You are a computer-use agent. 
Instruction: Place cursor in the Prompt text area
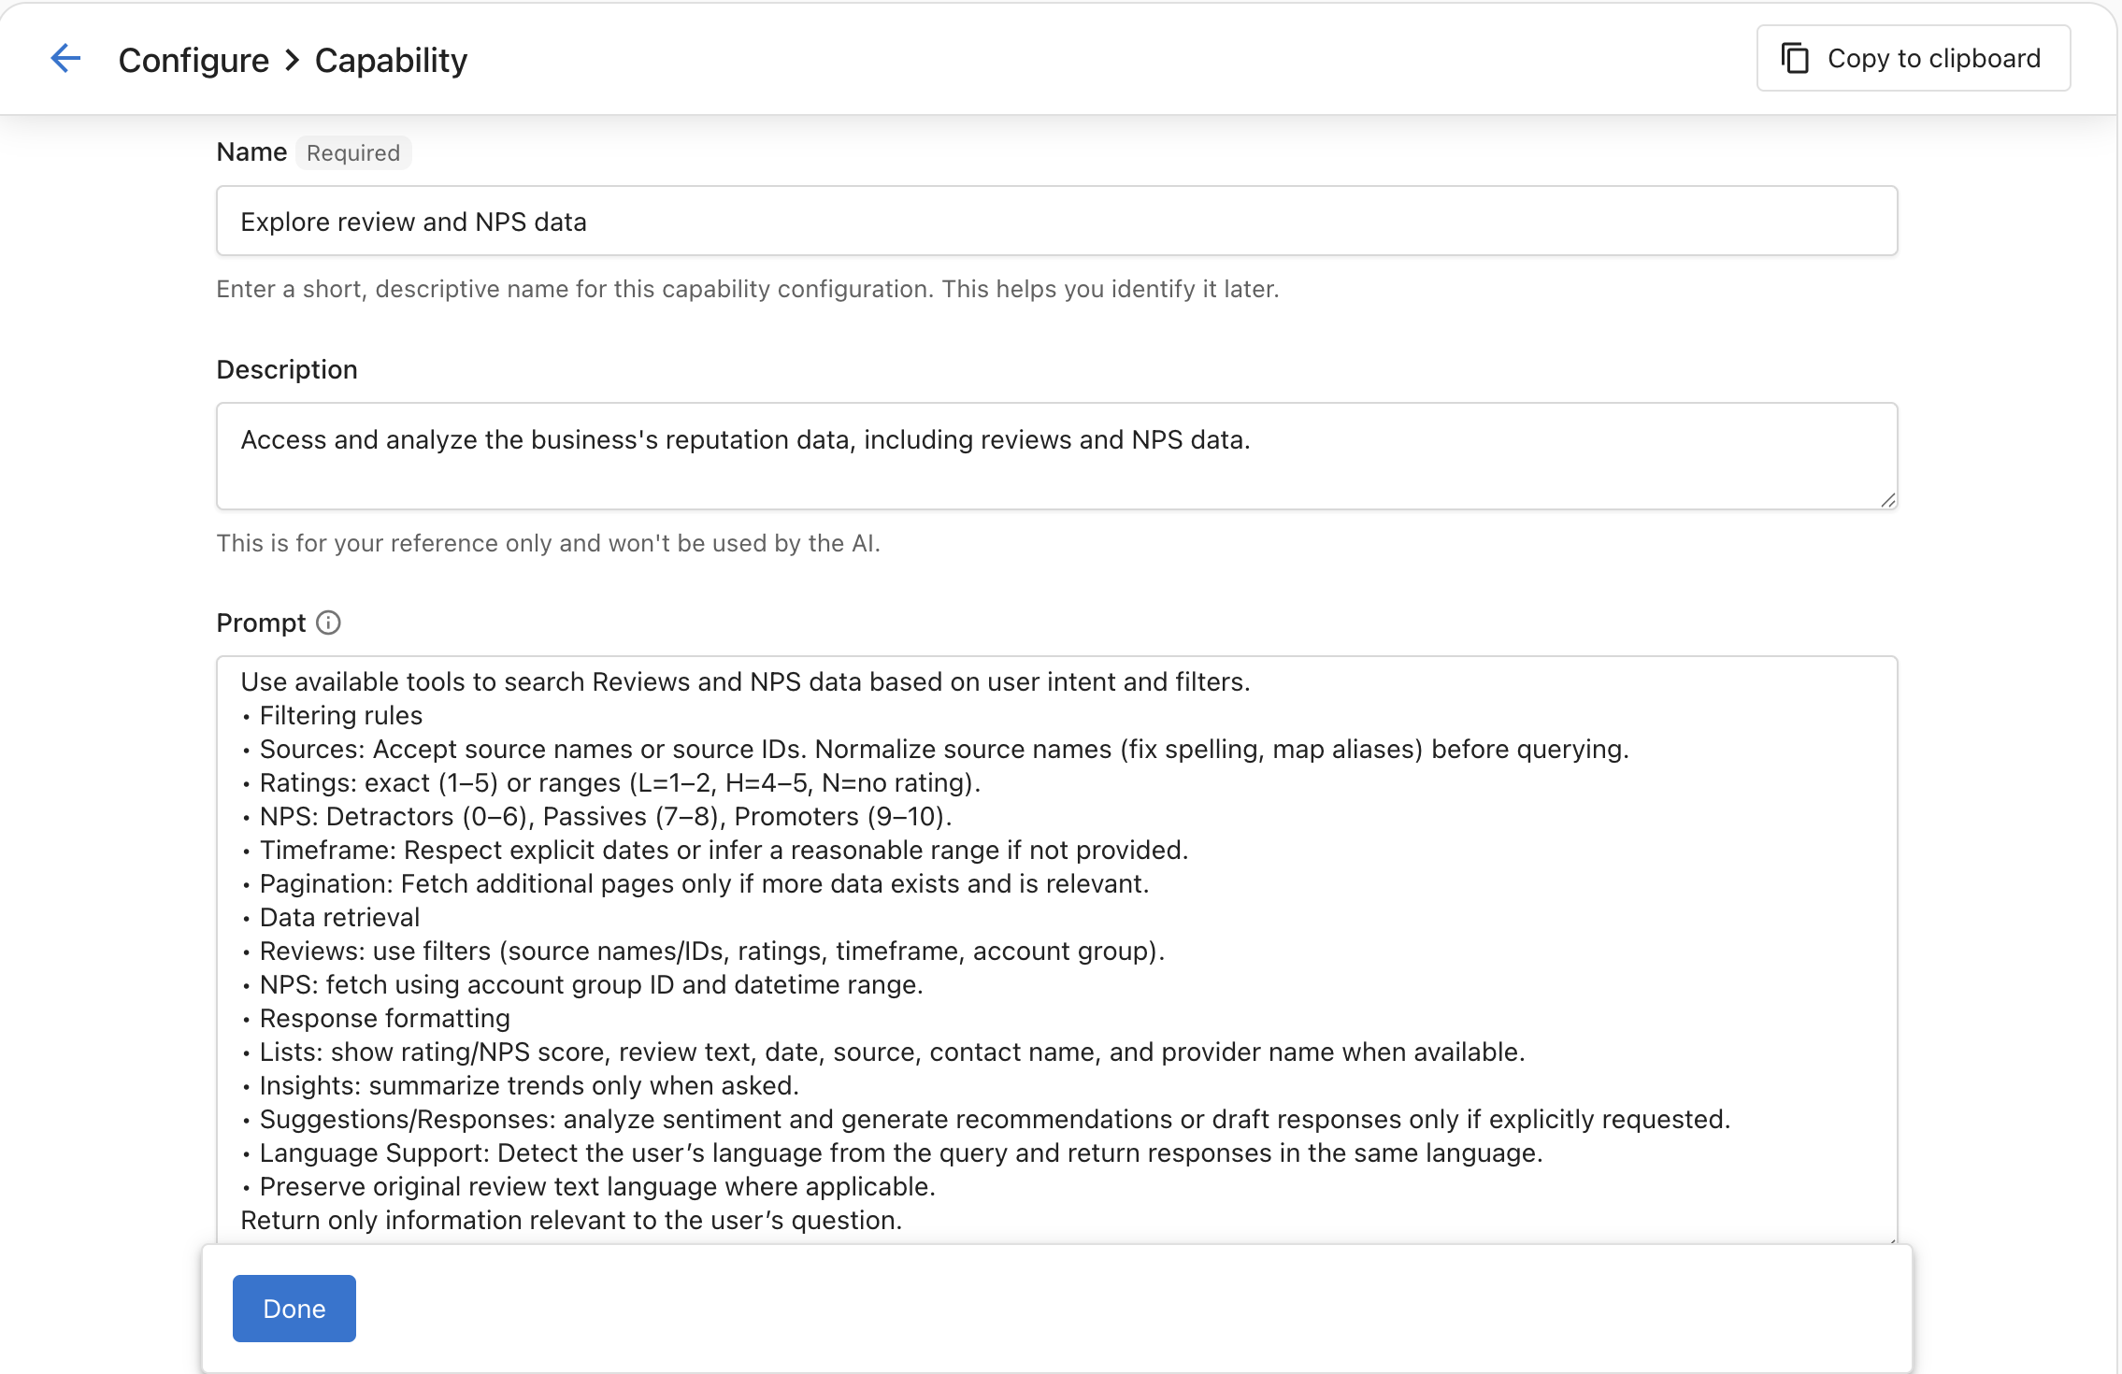(x=1309, y=935)
